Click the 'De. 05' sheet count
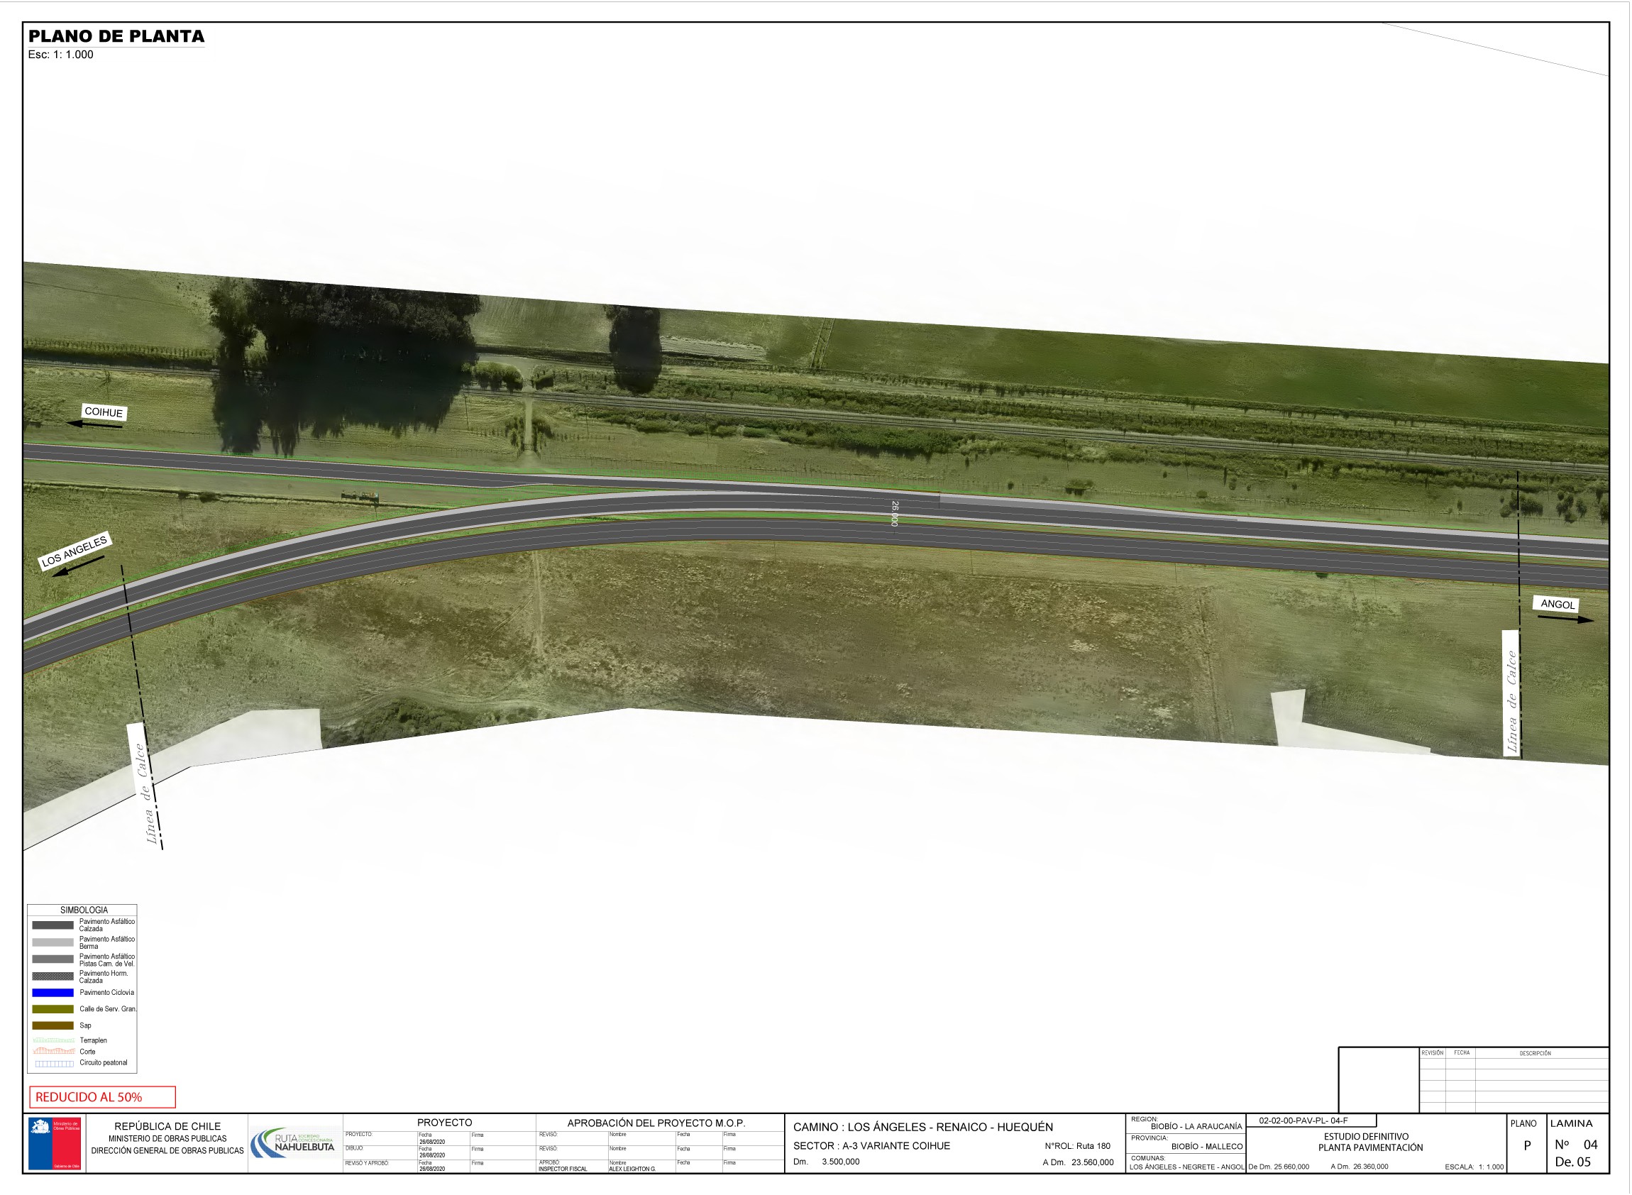The height and width of the screenshot is (1195, 1632). click(1572, 1162)
